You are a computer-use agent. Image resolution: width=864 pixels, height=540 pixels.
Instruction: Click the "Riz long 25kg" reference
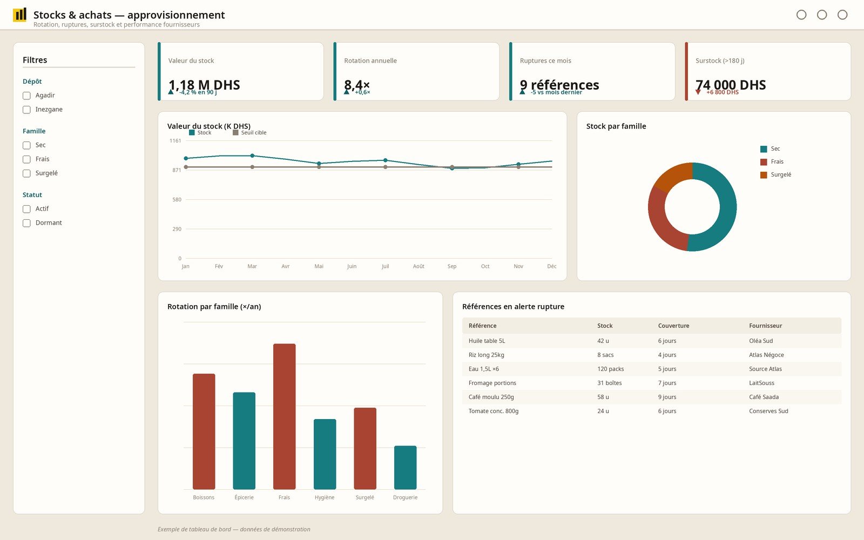point(486,355)
